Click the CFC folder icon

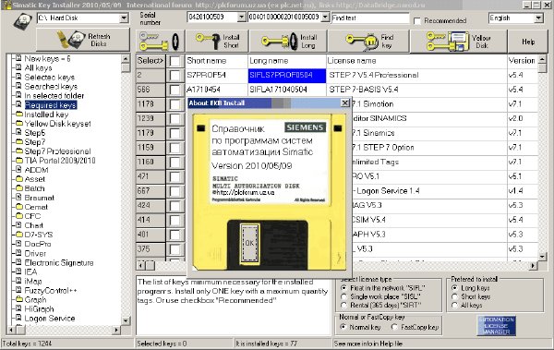tap(19, 216)
